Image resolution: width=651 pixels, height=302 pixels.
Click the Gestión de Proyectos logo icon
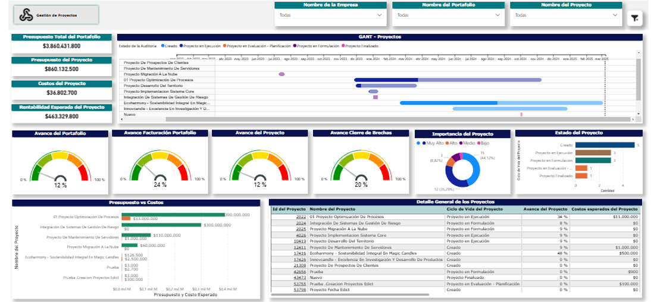click(26, 15)
